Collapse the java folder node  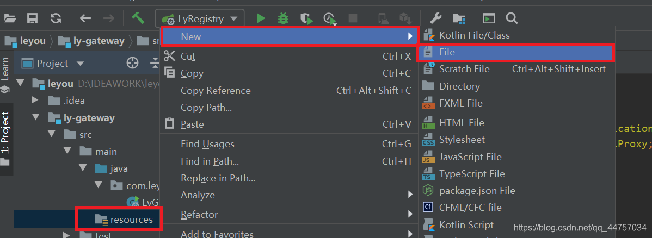tap(83, 168)
